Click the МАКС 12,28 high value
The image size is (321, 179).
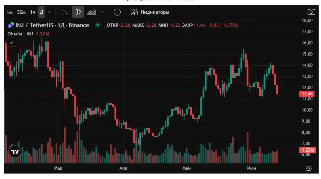[144, 25]
